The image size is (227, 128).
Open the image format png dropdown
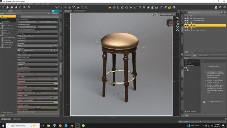point(56,46)
